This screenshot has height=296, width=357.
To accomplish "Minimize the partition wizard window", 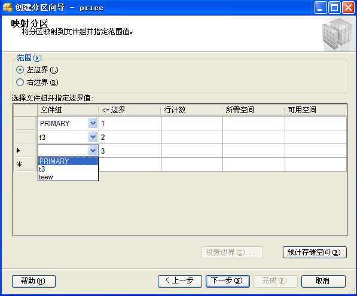I will pos(321,8).
